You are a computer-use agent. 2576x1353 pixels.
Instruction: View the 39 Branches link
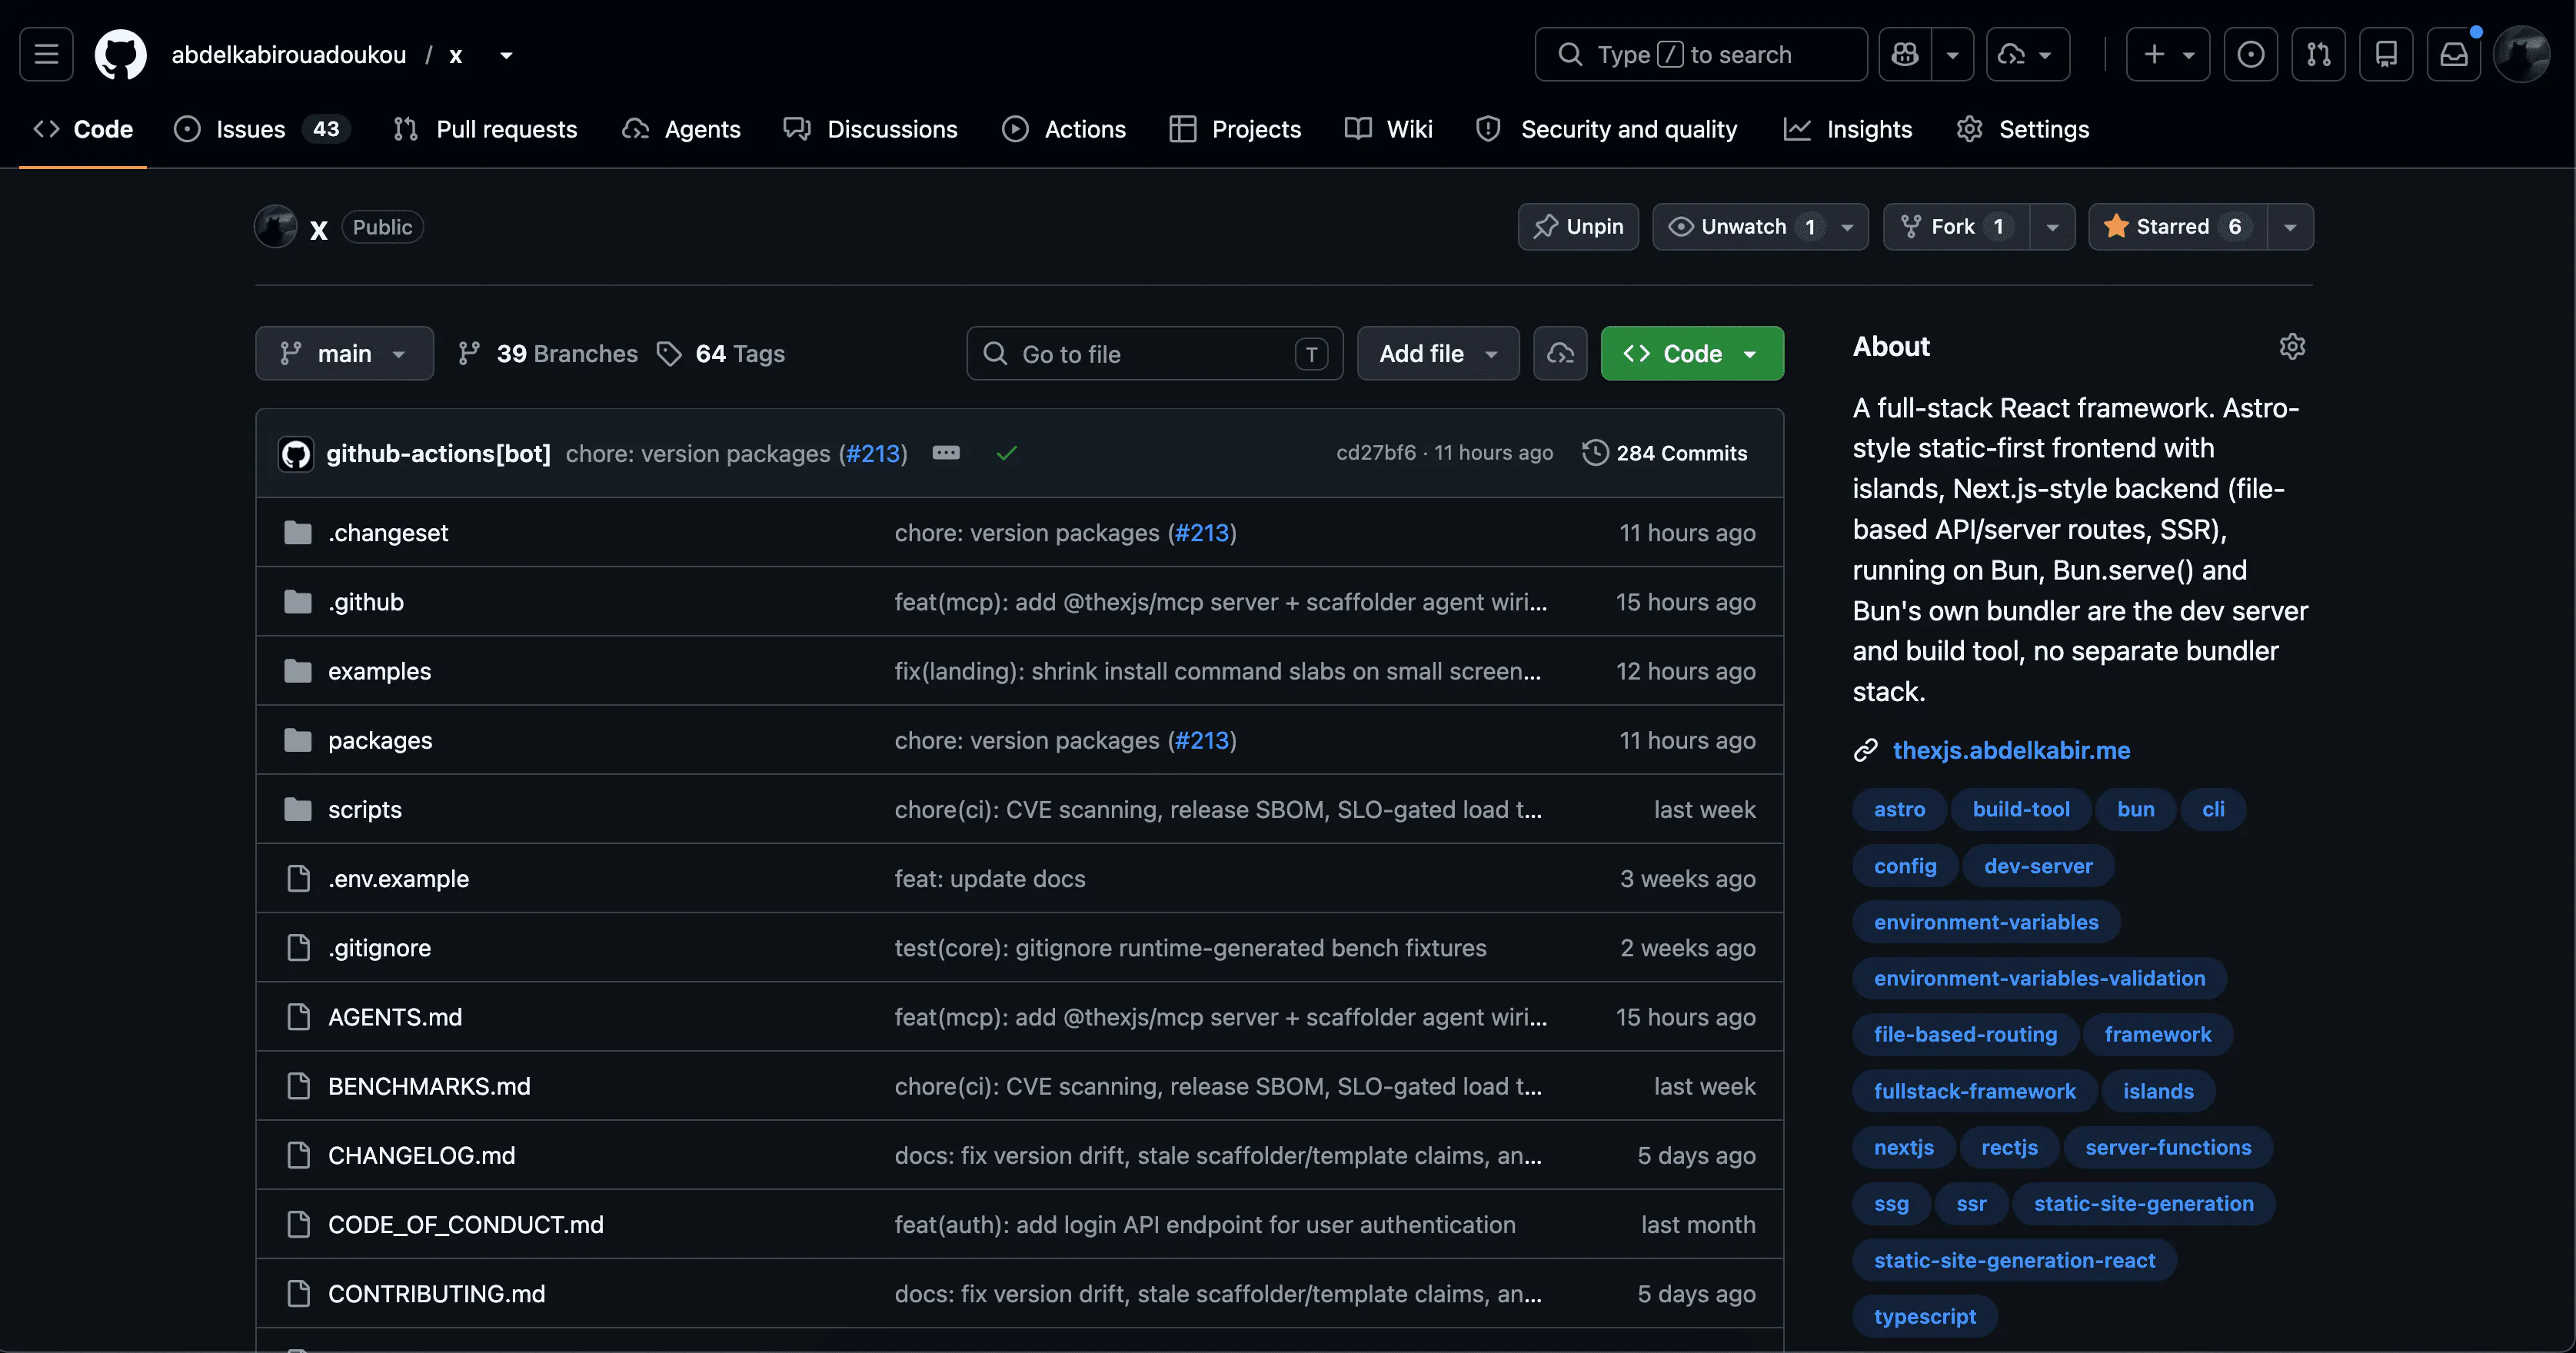(x=548, y=353)
